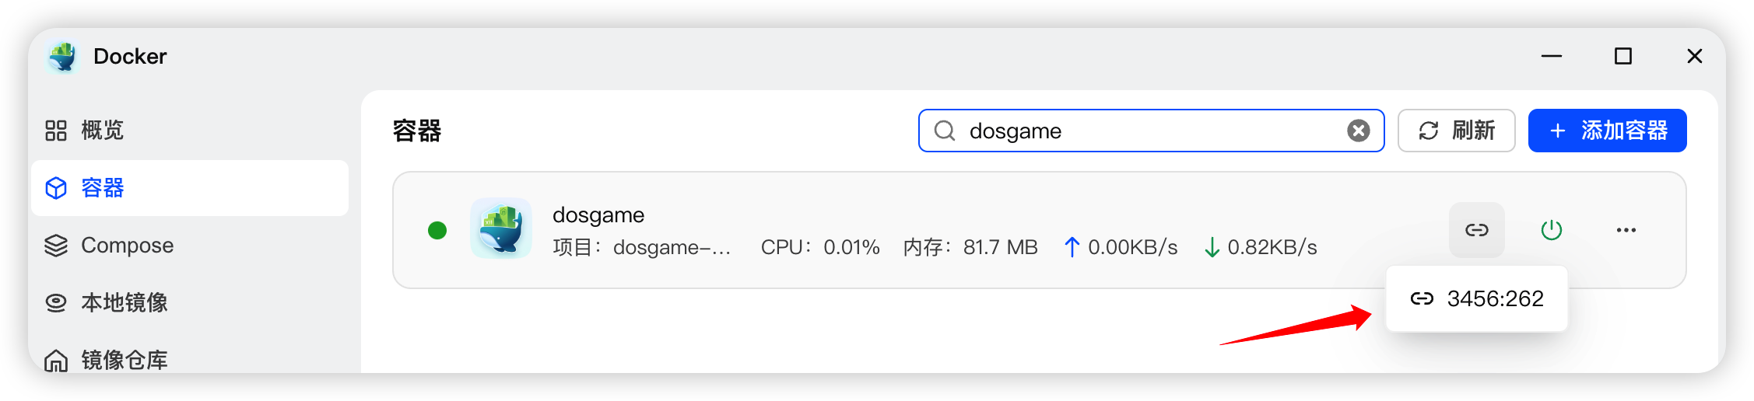1754x401 pixels.
Task: Open port mapping 3456:262 link
Action: pos(1477,298)
